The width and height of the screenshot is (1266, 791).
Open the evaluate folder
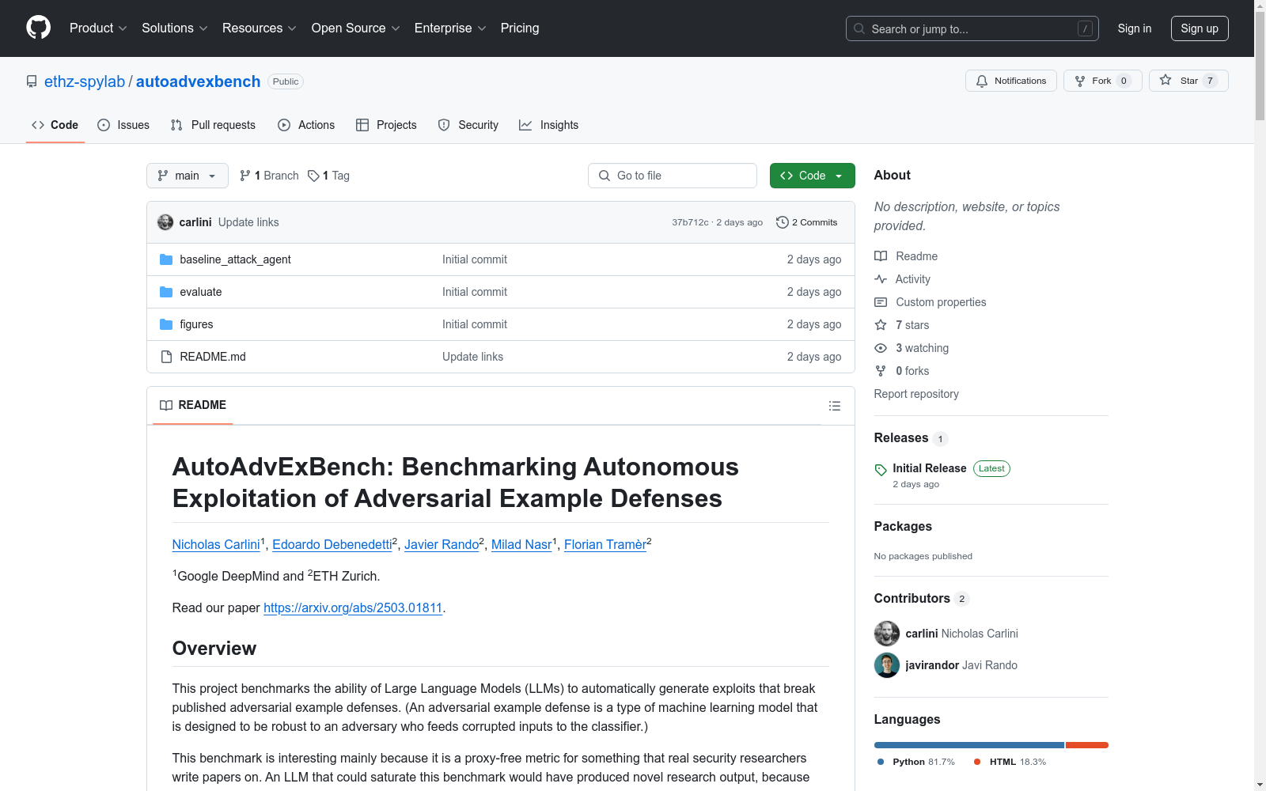pyautogui.click(x=201, y=292)
